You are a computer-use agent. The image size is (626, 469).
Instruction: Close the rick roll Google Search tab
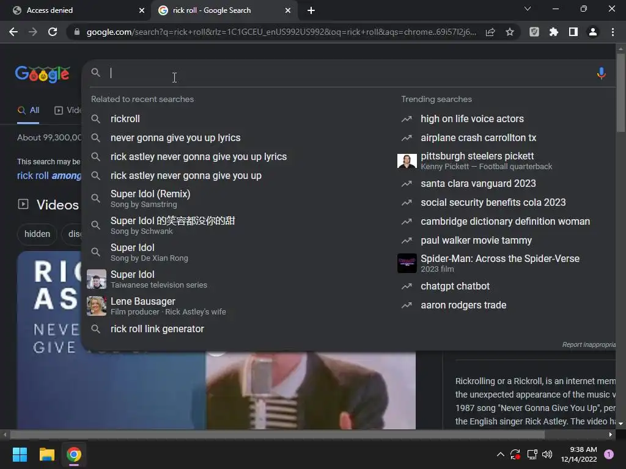click(x=288, y=10)
